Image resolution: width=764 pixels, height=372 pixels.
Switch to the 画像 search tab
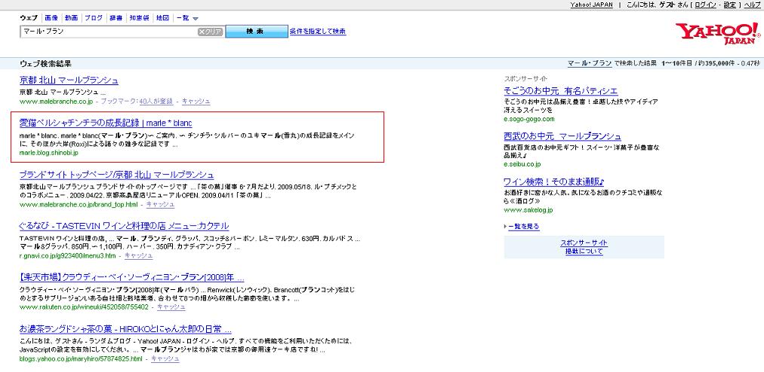[x=51, y=18]
